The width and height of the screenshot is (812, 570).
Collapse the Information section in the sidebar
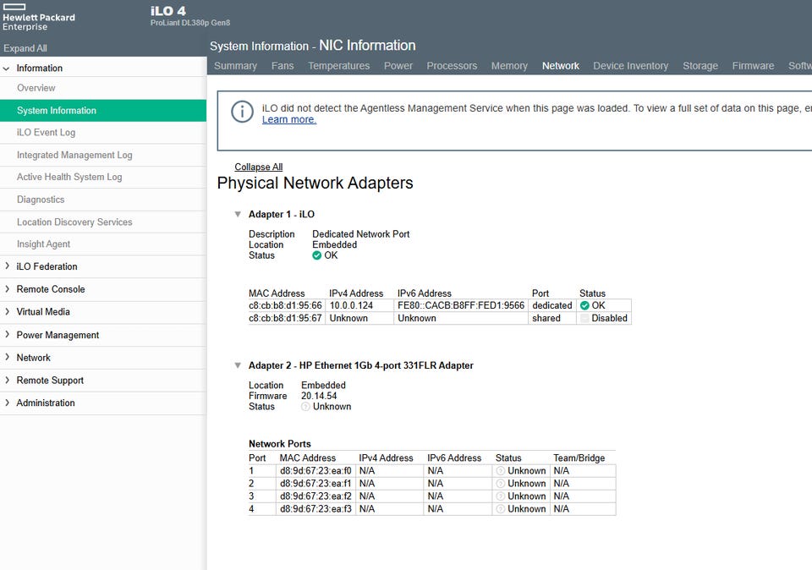coord(7,68)
